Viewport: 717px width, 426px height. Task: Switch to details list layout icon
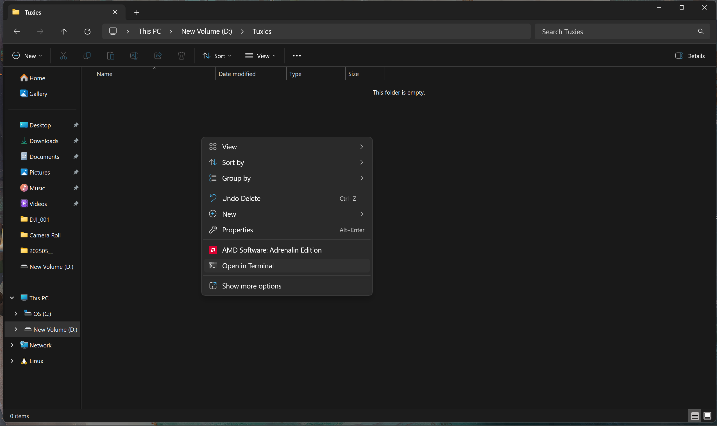pos(695,416)
